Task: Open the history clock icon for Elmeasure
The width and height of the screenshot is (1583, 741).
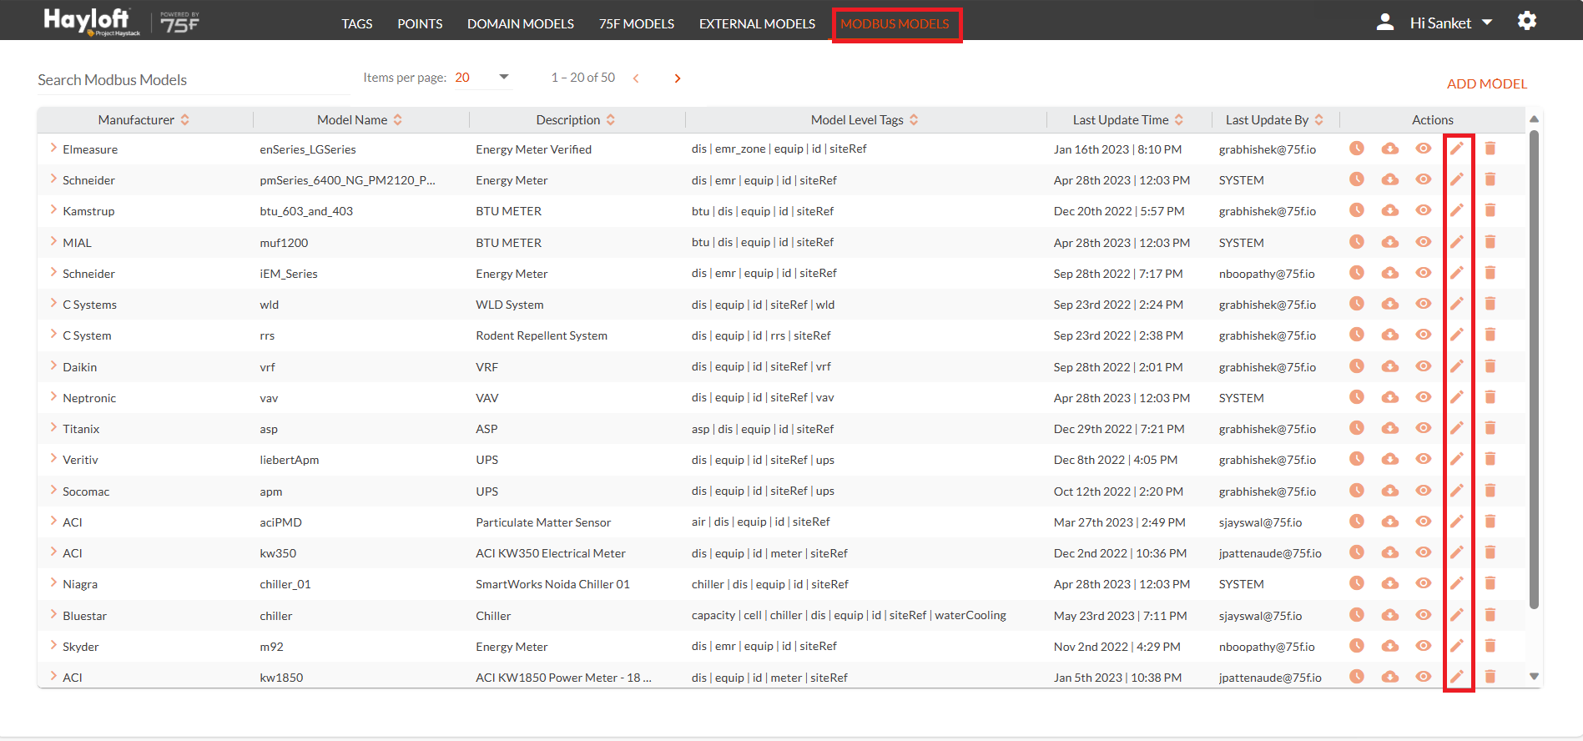Action: (x=1357, y=149)
